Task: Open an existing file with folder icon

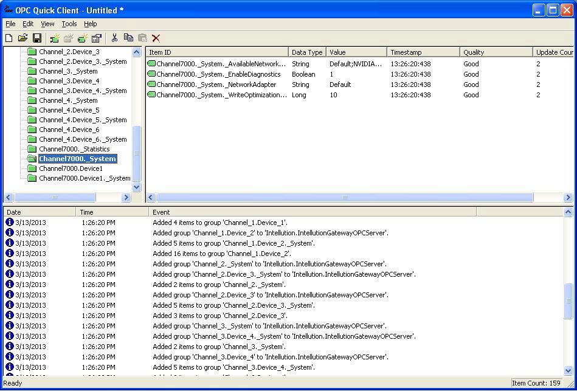Action: (x=23, y=38)
